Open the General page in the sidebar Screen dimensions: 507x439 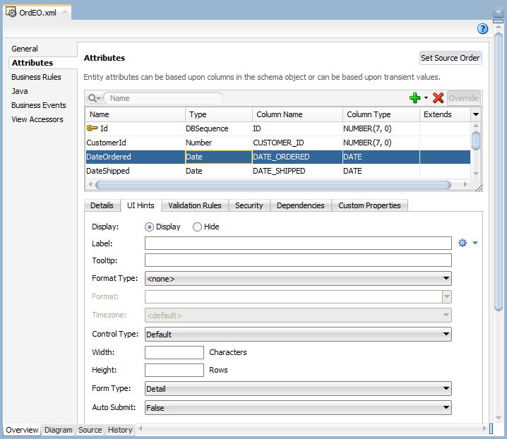25,49
